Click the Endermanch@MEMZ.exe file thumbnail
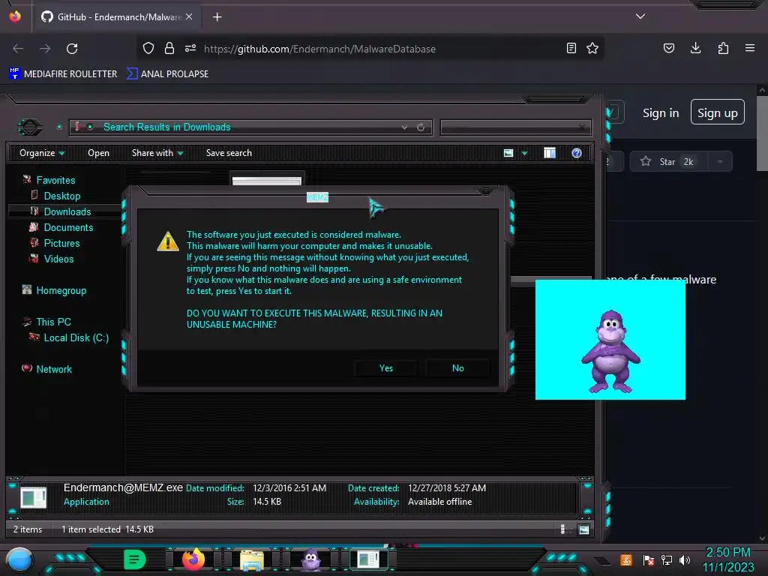Screen dimensions: 768x576 tap(33, 498)
